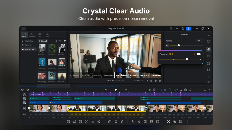Add a new text track icon
The width and height of the screenshot is (232, 130).
24,99
